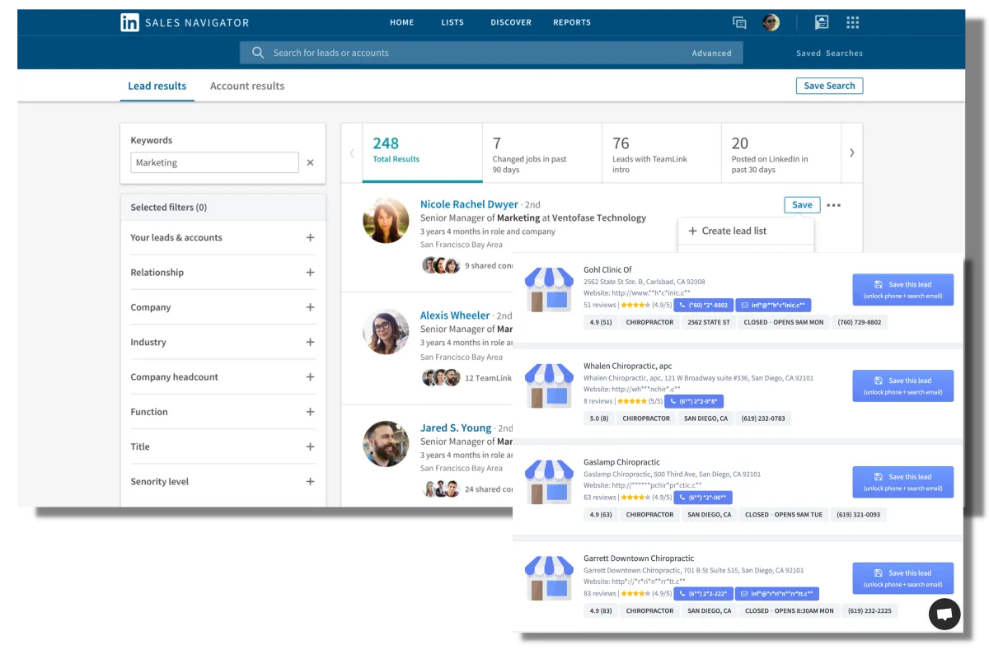Open more options for Nicole Rachel Dwyer
This screenshot has width=989, height=659.
coord(834,205)
